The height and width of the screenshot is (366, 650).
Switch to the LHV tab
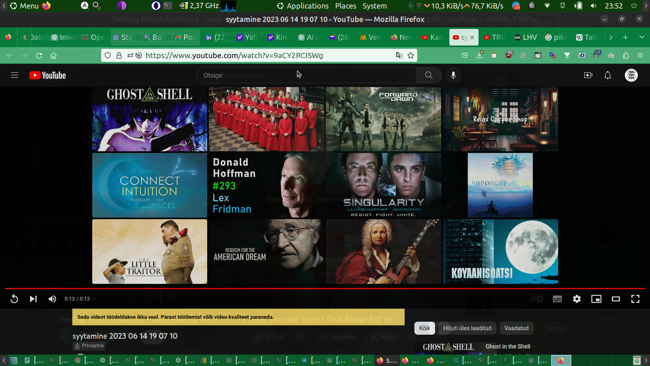tap(526, 37)
